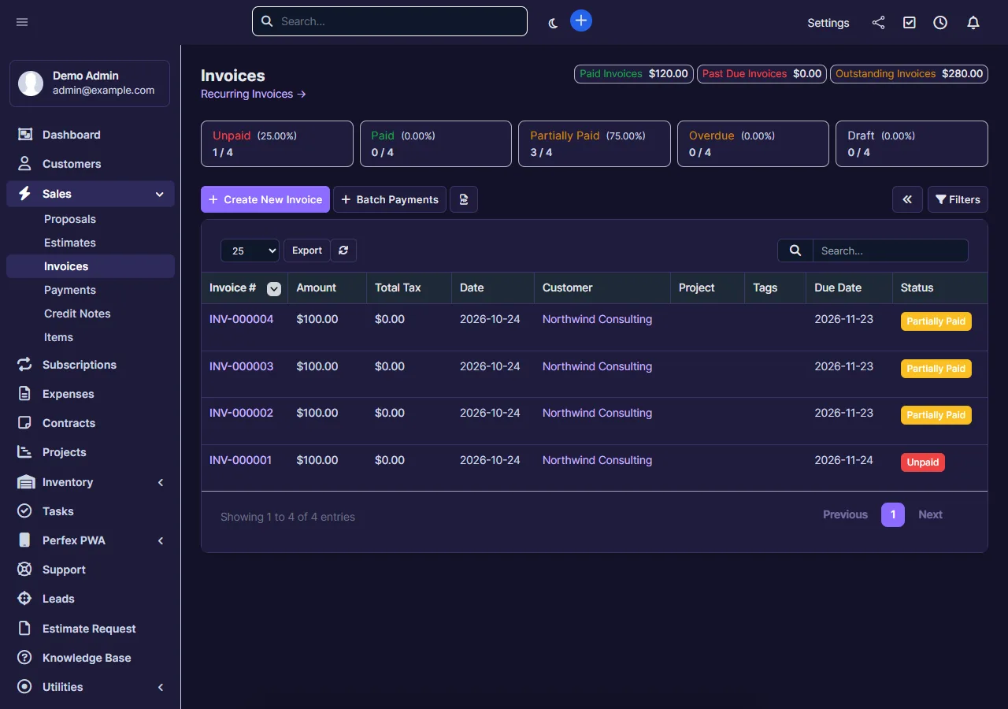Collapse the Sales menu section
1008x709 pixels.
coord(91,194)
